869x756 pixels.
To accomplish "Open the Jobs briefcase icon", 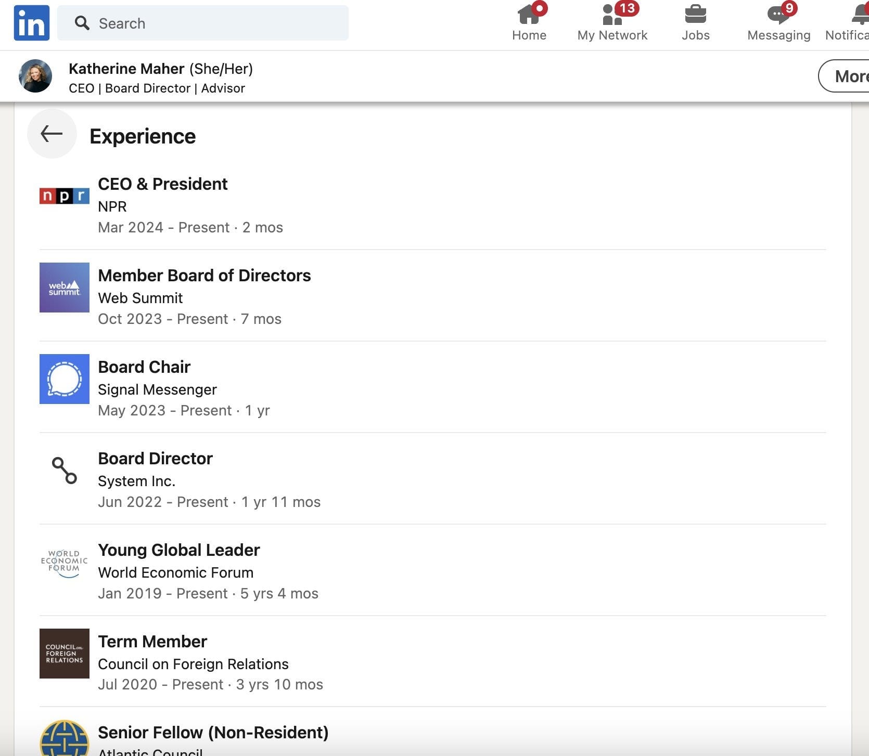I will [x=696, y=15].
